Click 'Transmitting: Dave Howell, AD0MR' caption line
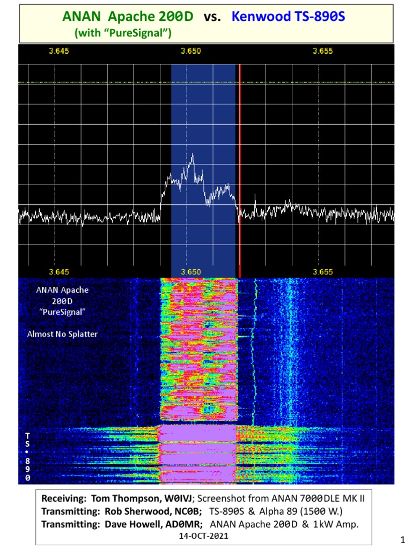412x549 pixels. point(200,524)
